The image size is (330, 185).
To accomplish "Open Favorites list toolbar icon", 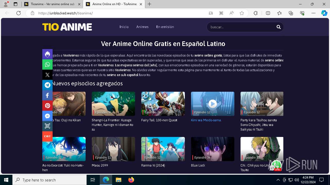I will click(279, 13).
